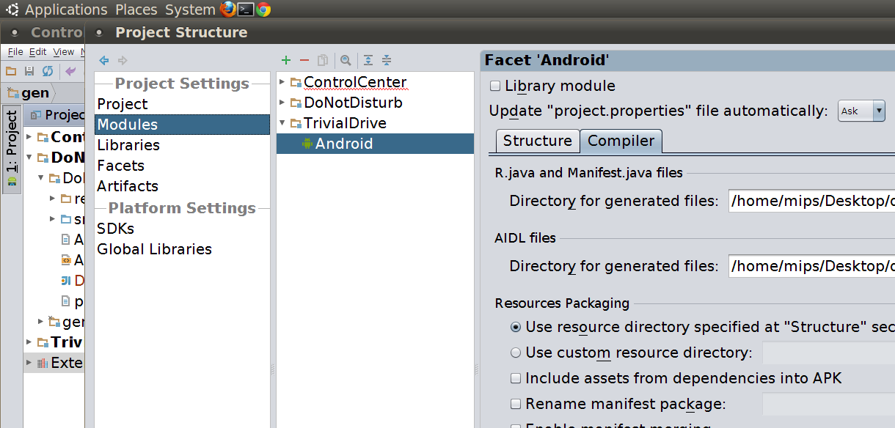The height and width of the screenshot is (428, 895).
Task: Open the View menu
Action: [x=64, y=51]
